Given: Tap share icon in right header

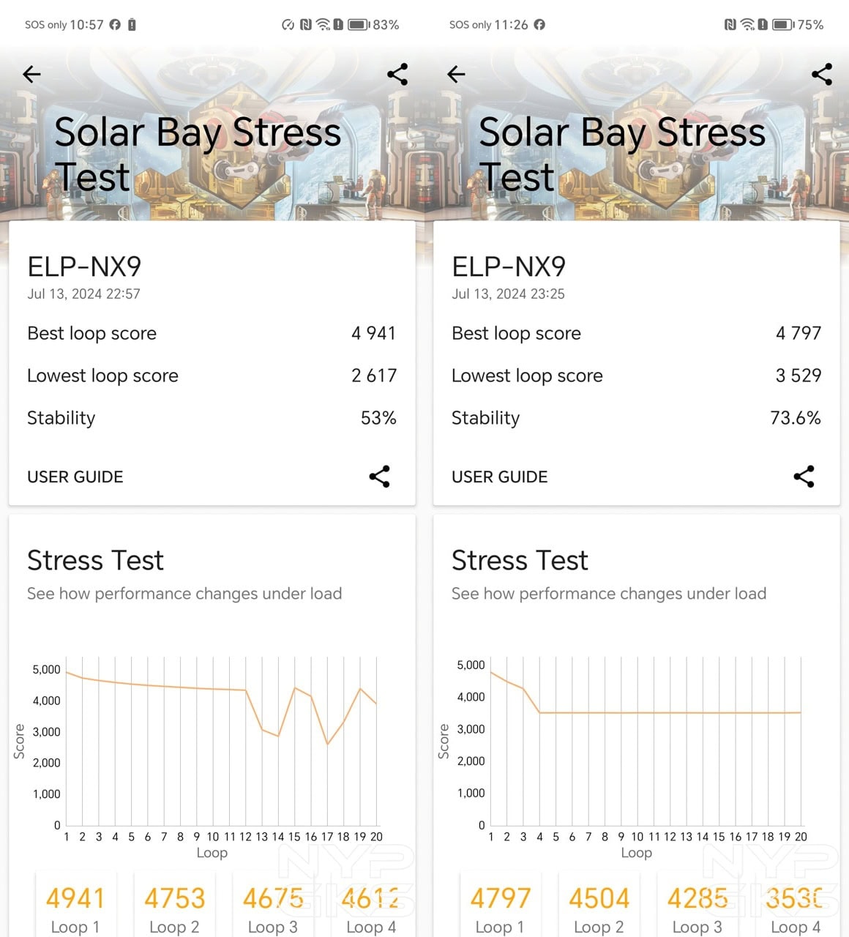Looking at the screenshot, I should click(x=822, y=74).
